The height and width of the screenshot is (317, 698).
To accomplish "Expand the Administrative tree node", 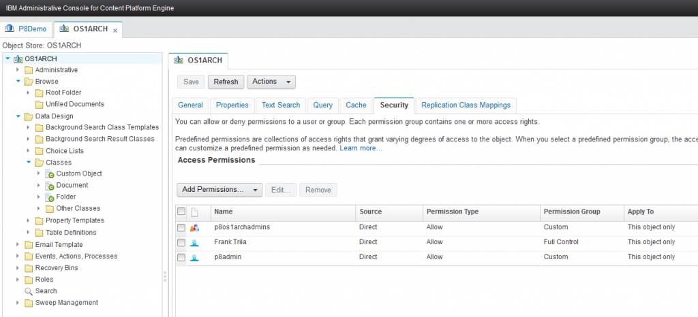I will [x=18, y=69].
